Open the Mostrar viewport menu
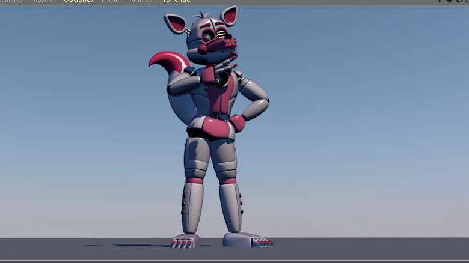469x263 pixels. [x=43, y=1]
